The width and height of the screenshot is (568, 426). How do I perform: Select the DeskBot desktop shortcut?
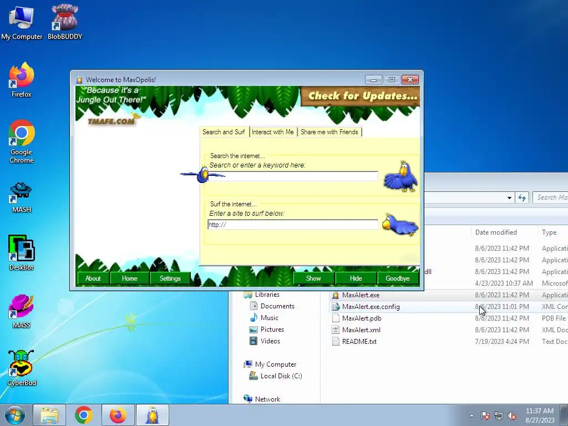22,253
